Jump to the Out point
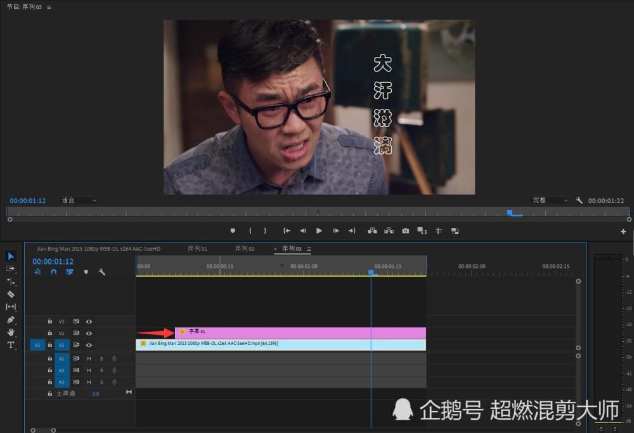Viewport: 634px width, 433px height. coord(352,231)
